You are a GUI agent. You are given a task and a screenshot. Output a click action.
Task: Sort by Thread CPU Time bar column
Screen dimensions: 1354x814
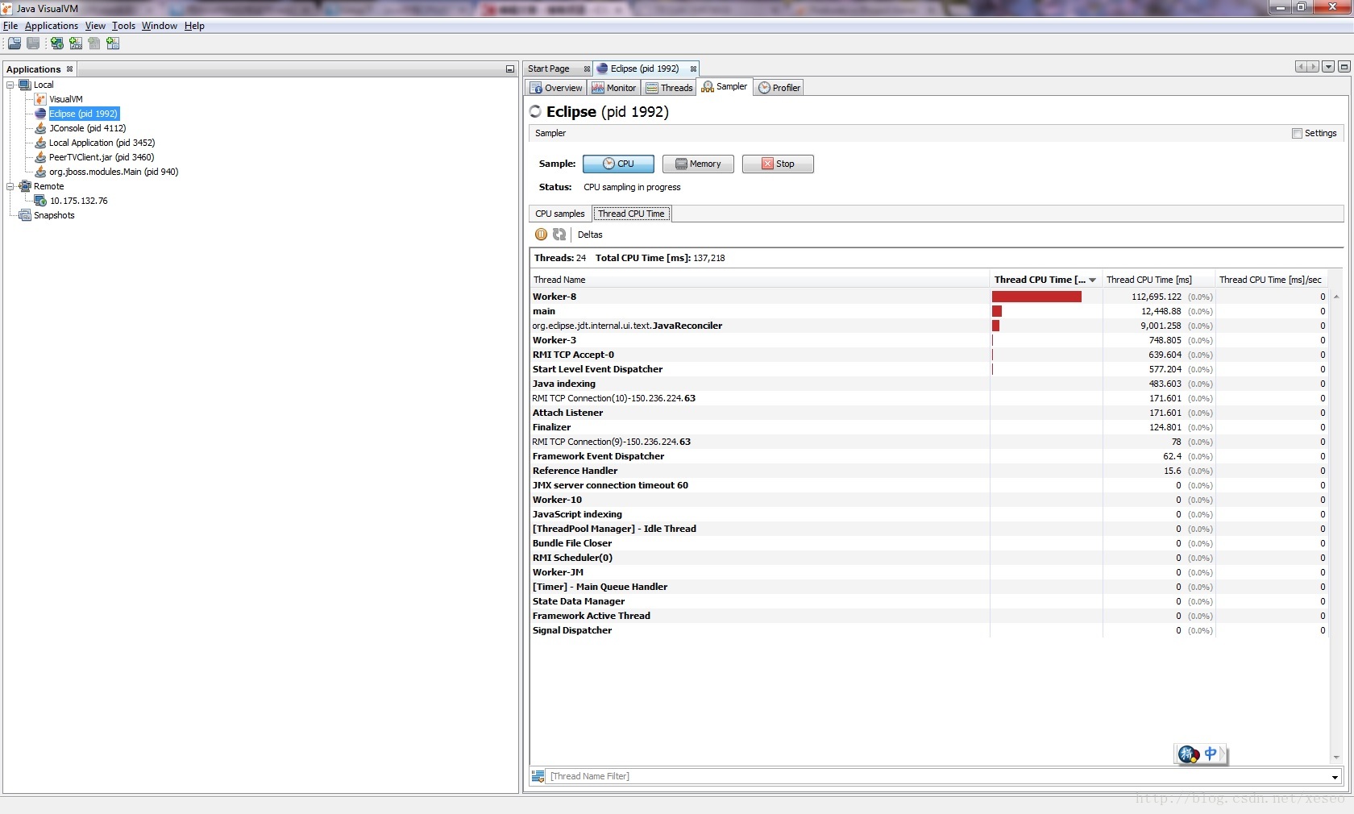coord(1045,280)
